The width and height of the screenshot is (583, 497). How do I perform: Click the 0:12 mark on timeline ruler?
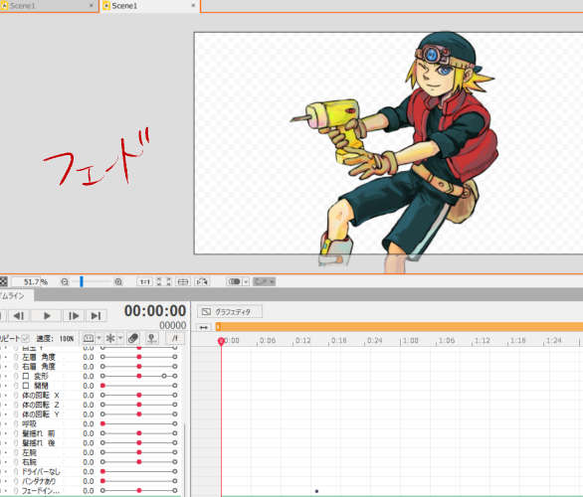tap(302, 341)
